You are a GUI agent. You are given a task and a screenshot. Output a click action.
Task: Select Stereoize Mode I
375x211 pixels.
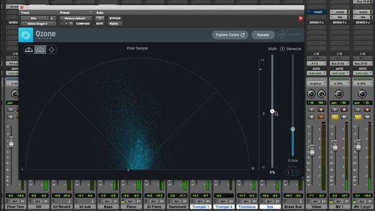[288, 172]
